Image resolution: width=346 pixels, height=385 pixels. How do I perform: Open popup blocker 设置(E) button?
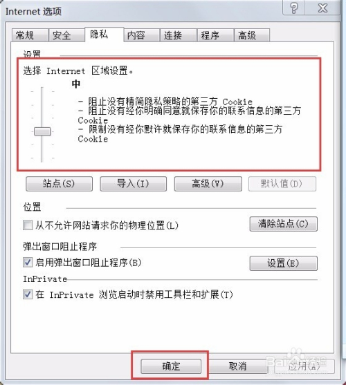[x=283, y=263]
